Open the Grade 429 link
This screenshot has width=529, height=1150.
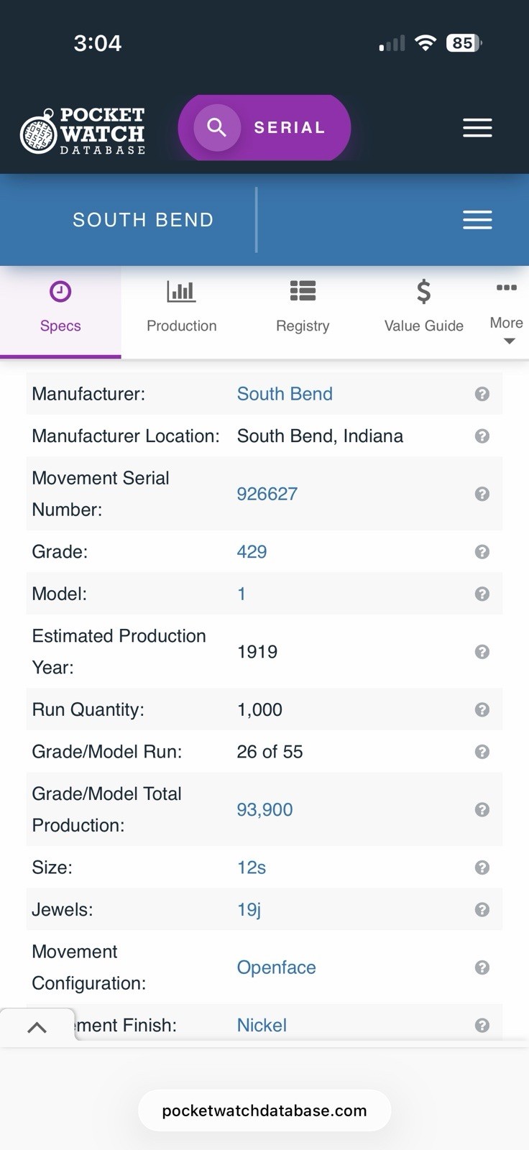coord(252,552)
